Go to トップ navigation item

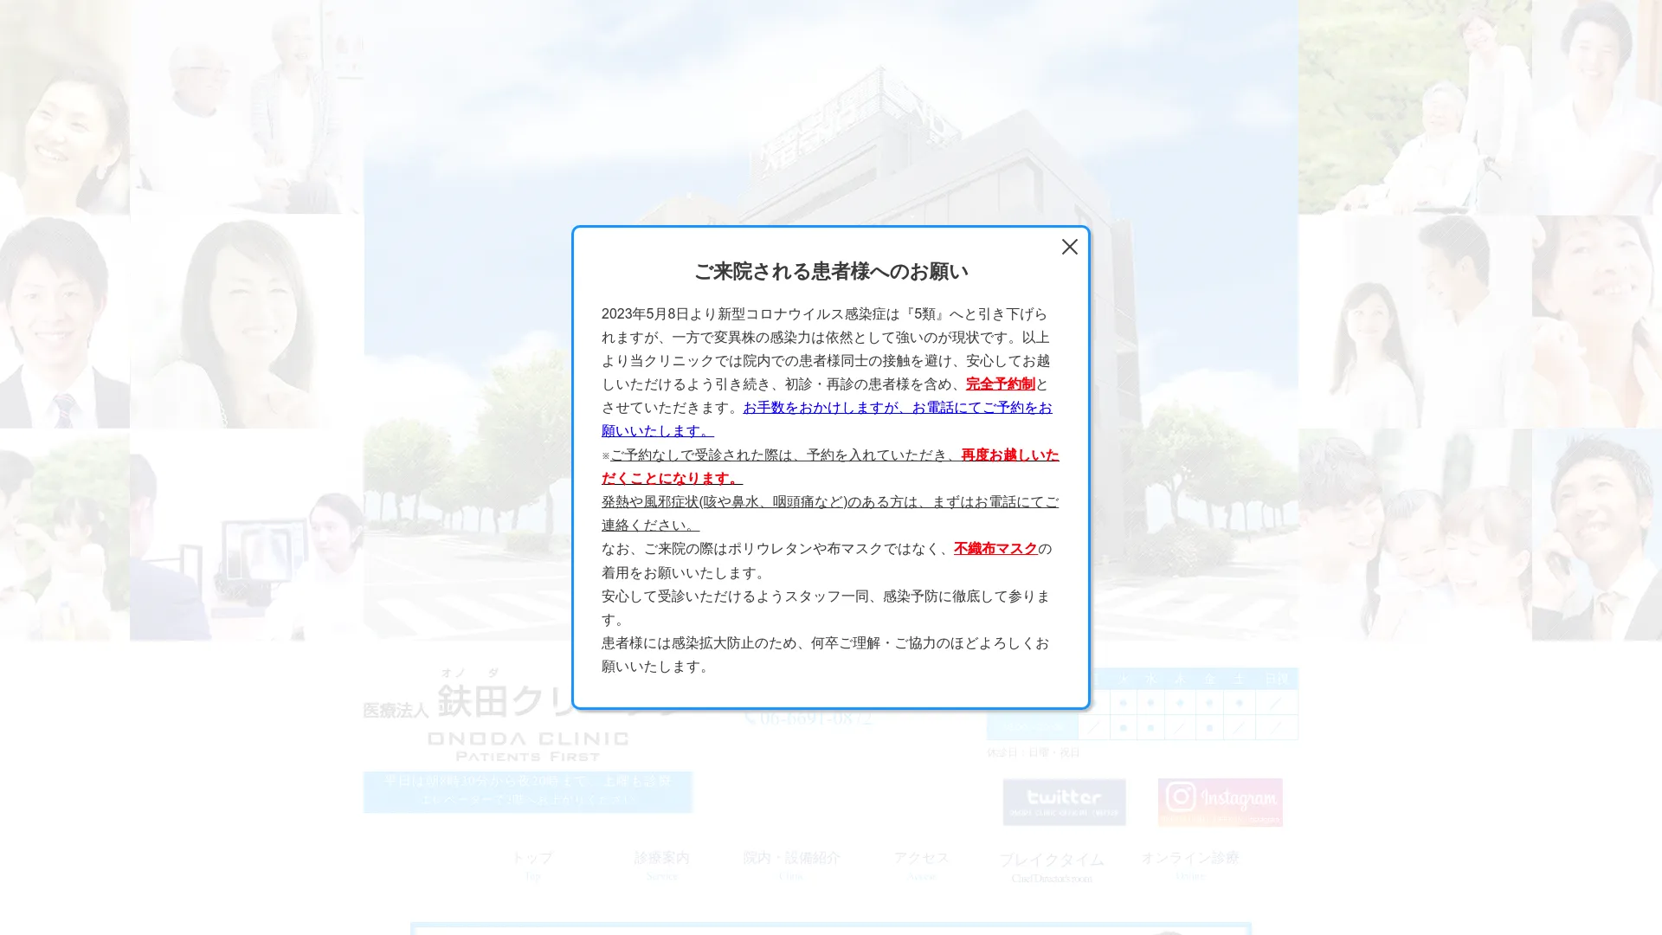tap(532, 865)
